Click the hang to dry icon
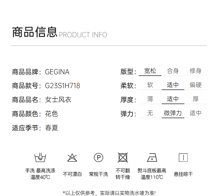This screenshot has width=218, height=196. click(x=183, y=158)
